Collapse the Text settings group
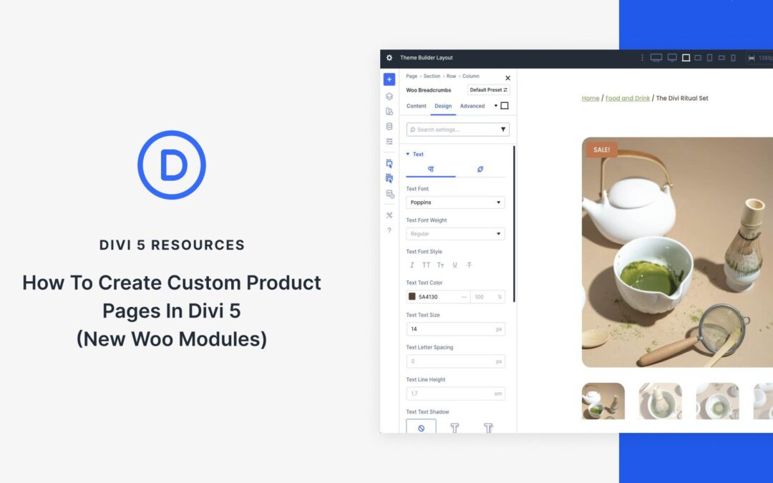Viewport: 773px width, 483px height. point(408,154)
